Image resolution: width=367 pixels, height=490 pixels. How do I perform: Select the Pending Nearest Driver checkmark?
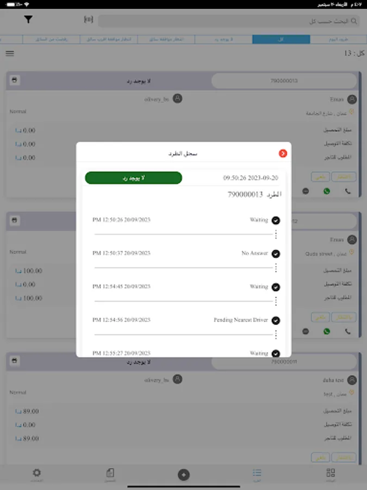[x=276, y=320]
